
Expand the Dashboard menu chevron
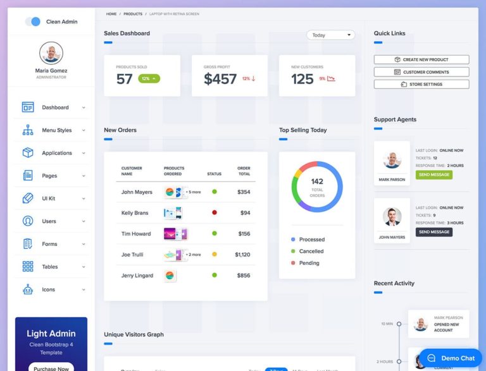pyautogui.click(x=84, y=108)
